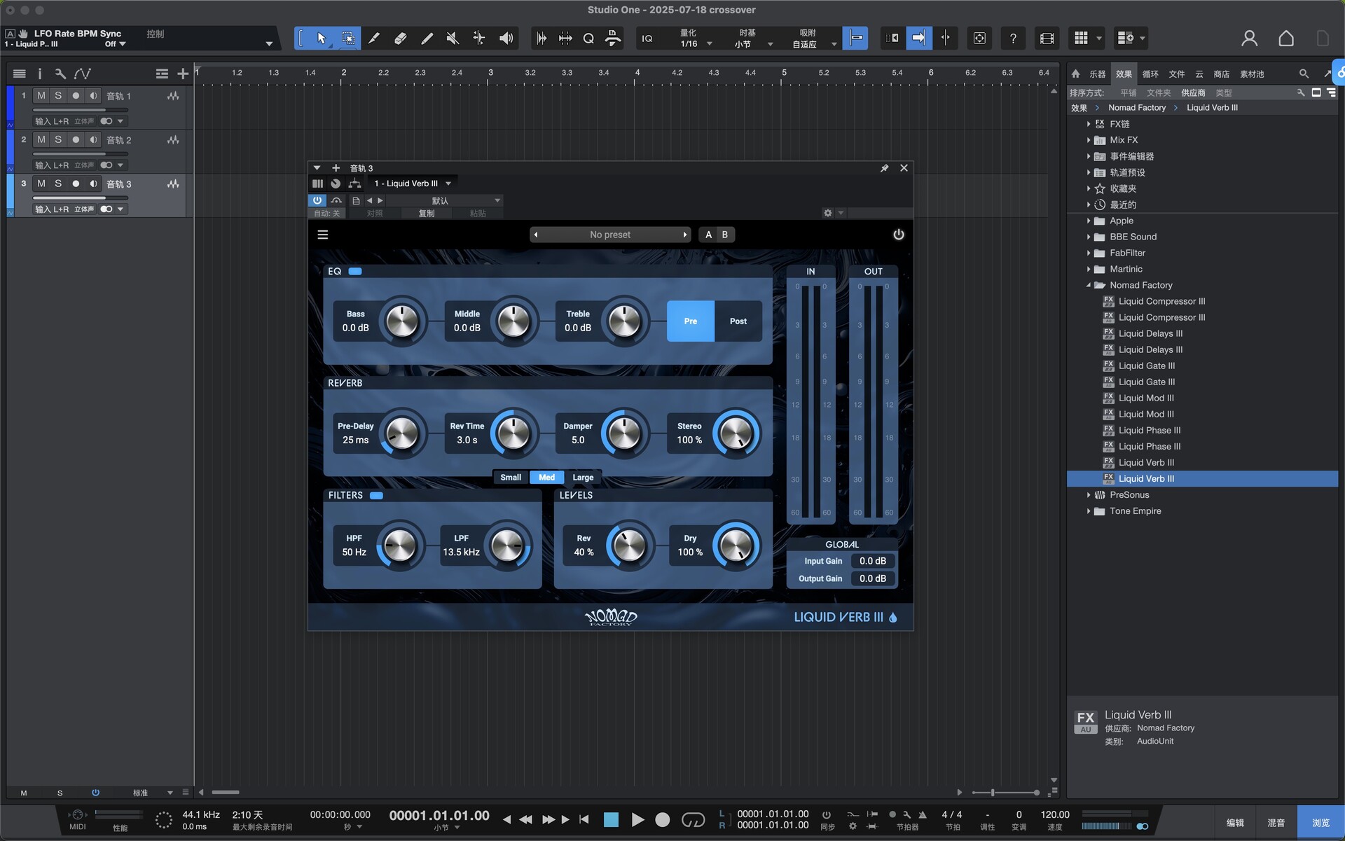Switch to the 乐器 browser tab
The image size is (1345, 841).
coord(1097,74)
